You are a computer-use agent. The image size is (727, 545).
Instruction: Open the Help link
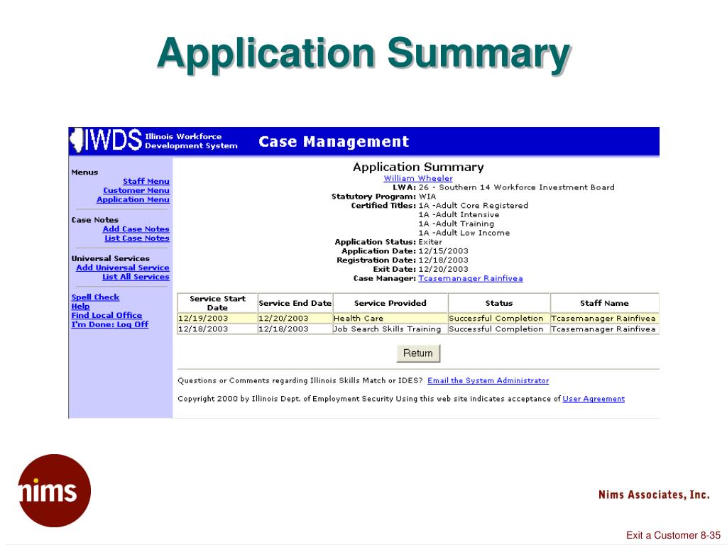(81, 307)
